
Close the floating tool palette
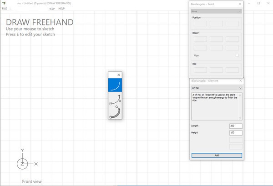(x=119, y=75)
